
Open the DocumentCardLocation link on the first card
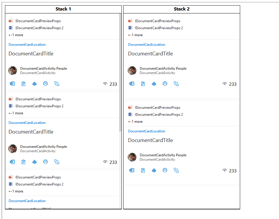click(27, 44)
